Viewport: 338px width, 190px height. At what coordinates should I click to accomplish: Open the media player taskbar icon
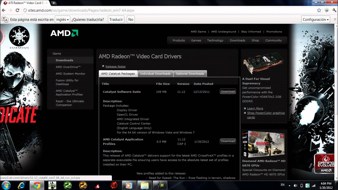129,186
